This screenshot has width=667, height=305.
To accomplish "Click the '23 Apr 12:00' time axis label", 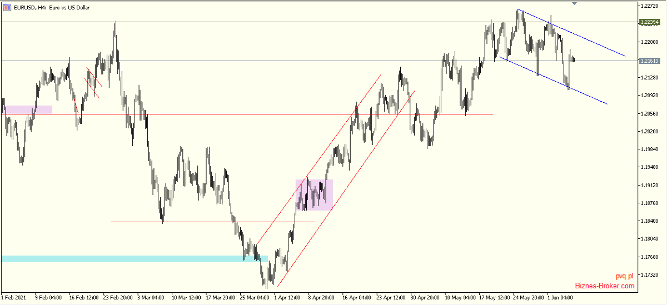I will click(392, 297).
